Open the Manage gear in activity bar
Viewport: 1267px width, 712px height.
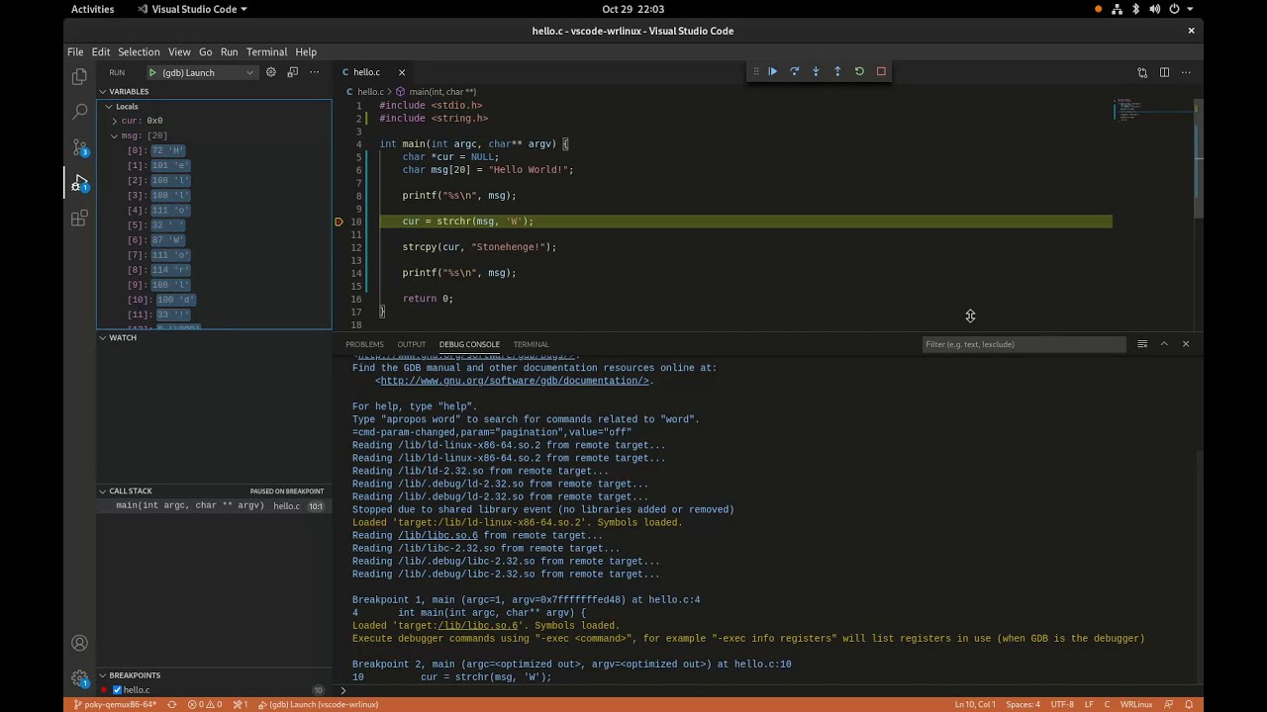79,678
